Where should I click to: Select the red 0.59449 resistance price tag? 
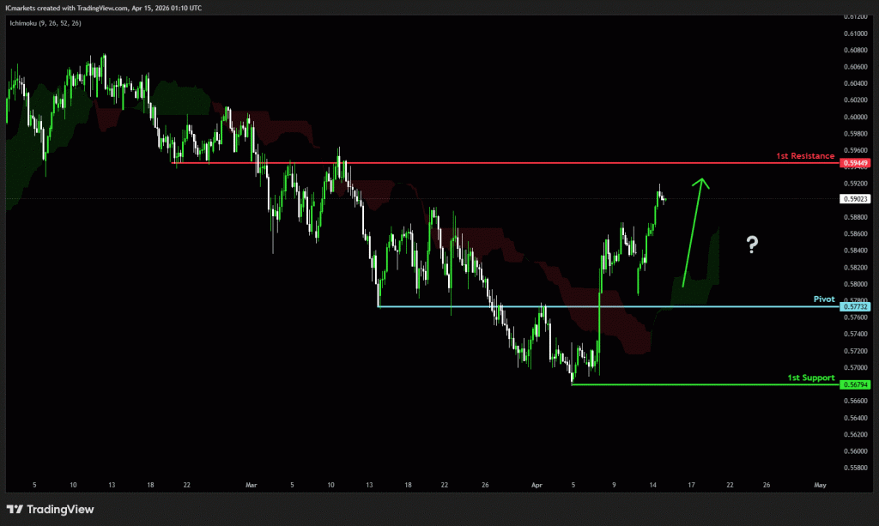pyautogui.click(x=856, y=163)
